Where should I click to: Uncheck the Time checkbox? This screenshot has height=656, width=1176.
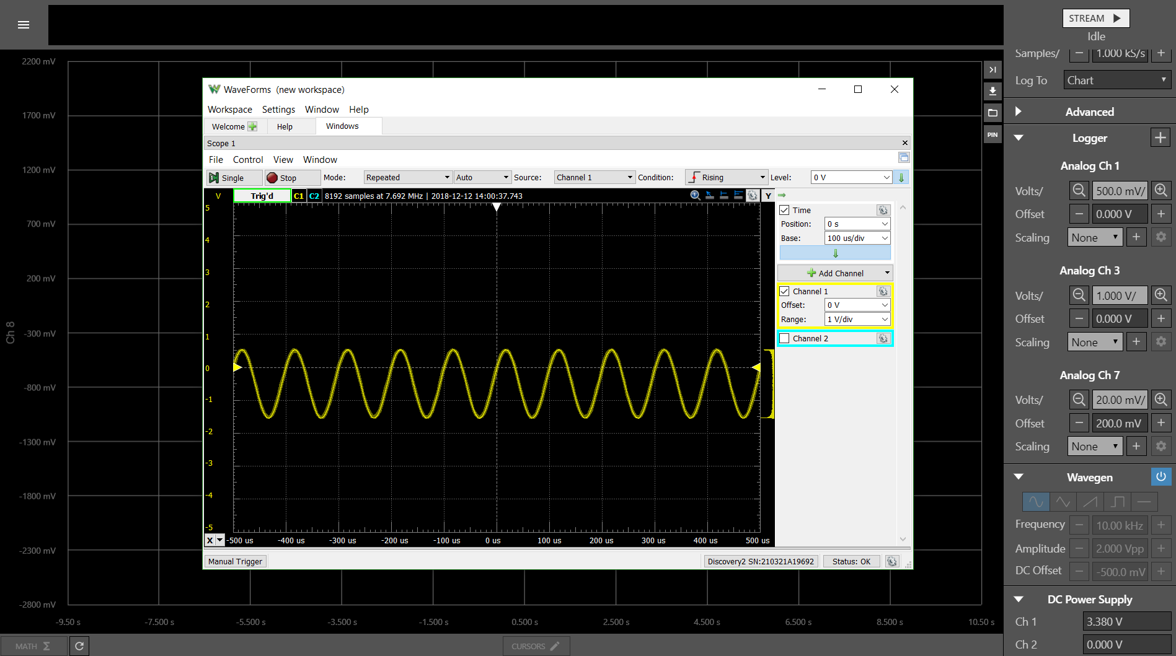click(x=785, y=211)
